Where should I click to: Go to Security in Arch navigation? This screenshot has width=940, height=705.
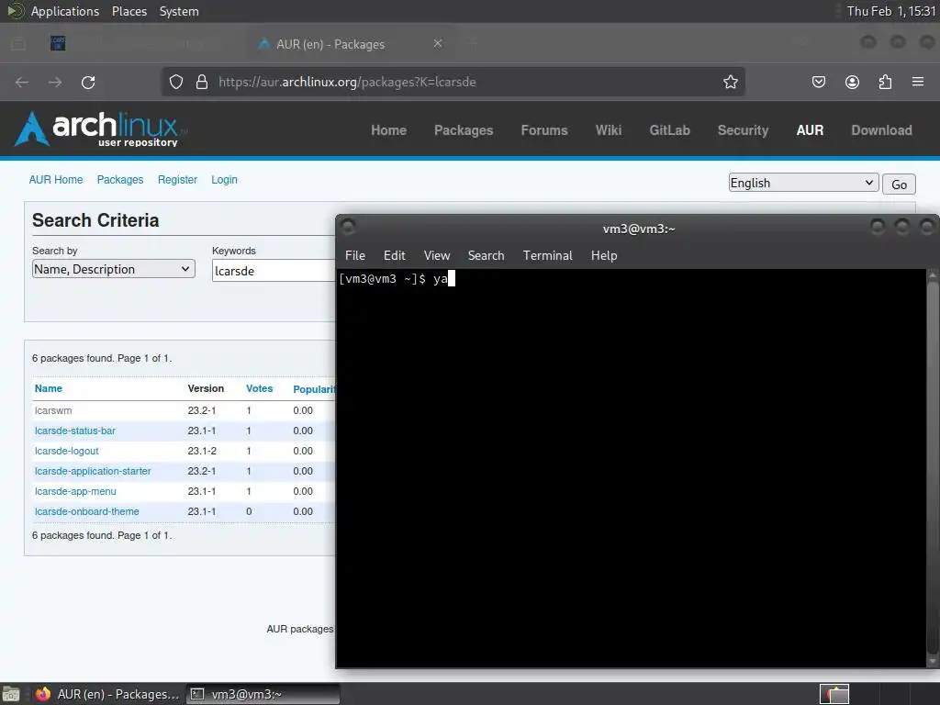[x=743, y=130]
